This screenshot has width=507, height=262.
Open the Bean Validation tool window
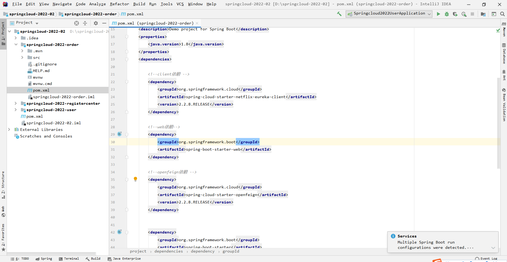(504, 105)
